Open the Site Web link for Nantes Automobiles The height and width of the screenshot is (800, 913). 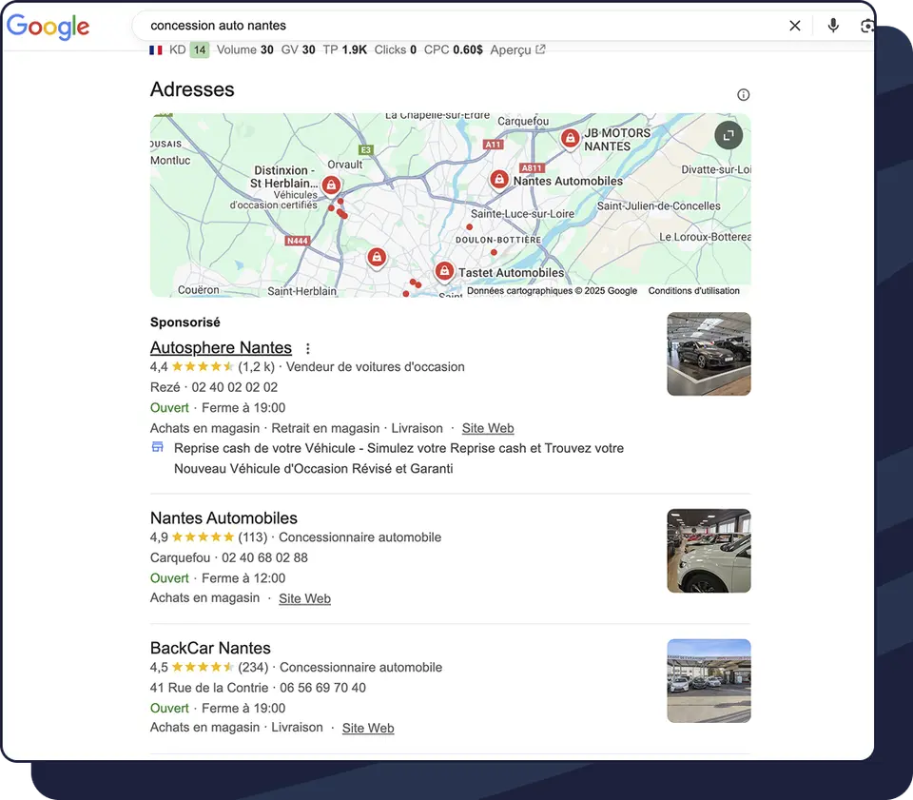pyautogui.click(x=304, y=598)
